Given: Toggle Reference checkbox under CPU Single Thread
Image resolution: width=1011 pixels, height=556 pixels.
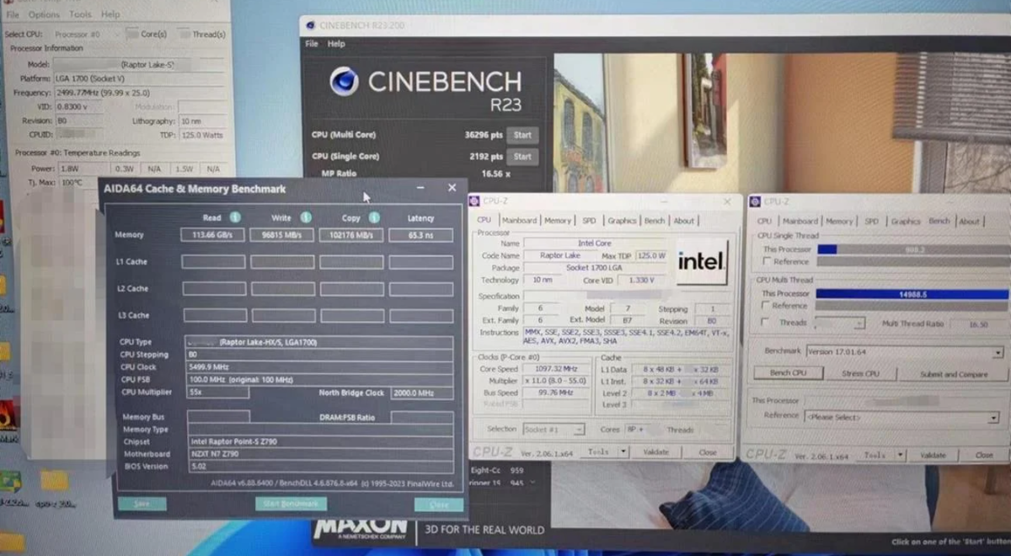Looking at the screenshot, I should [x=766, y=262].
